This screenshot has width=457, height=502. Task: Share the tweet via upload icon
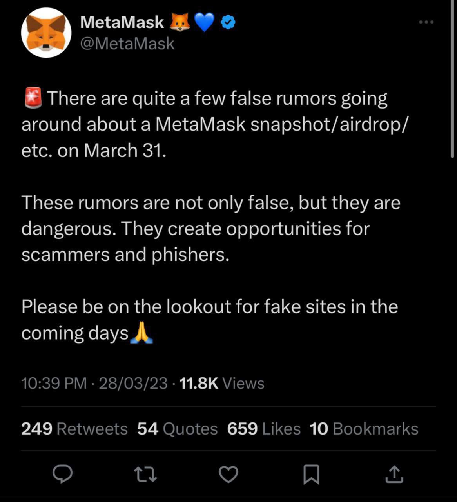(x=394, y=474)
